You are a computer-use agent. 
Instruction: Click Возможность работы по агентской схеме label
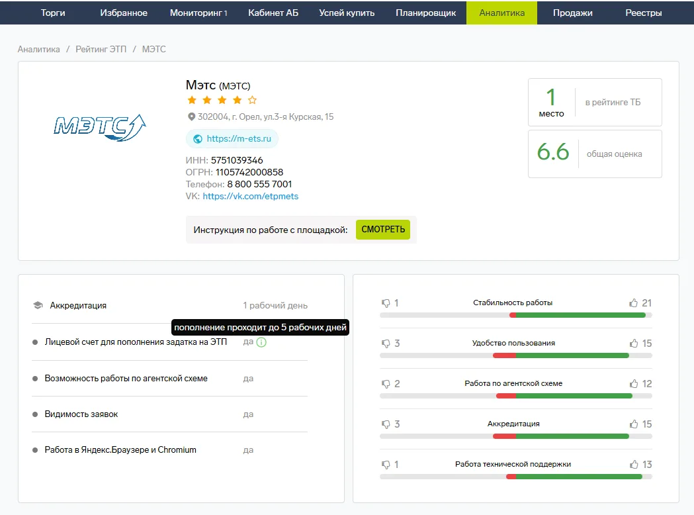(126, 379)
